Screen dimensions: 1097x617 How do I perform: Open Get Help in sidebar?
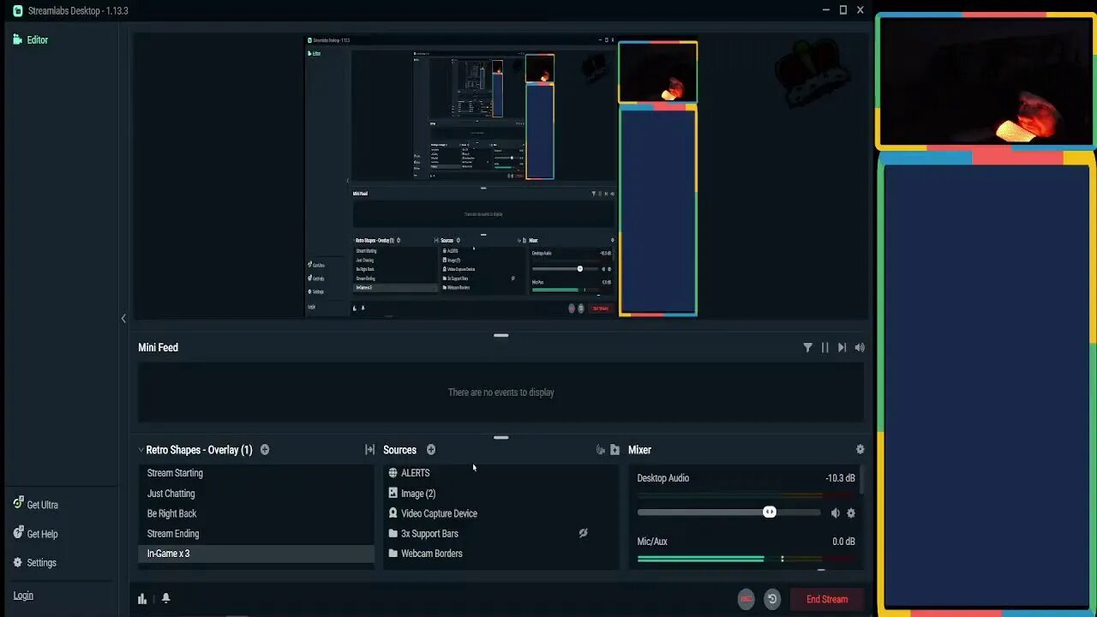point(35,534)
